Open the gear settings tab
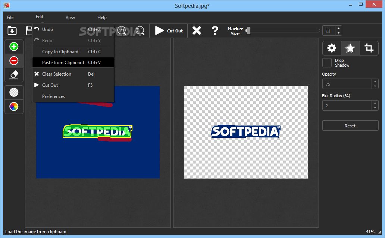This screenshot has width=385, height=238. pos(332,48)
